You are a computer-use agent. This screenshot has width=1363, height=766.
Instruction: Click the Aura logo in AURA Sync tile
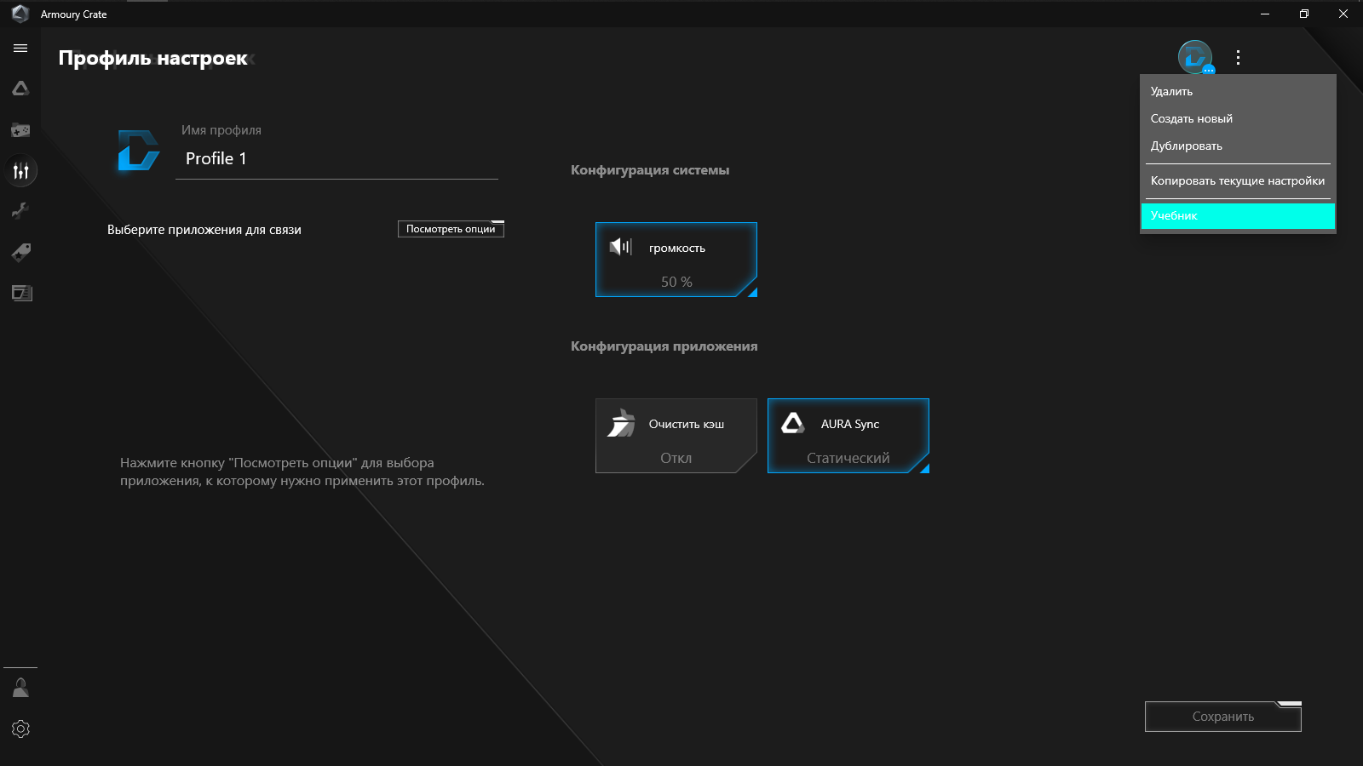click(793, 423)
